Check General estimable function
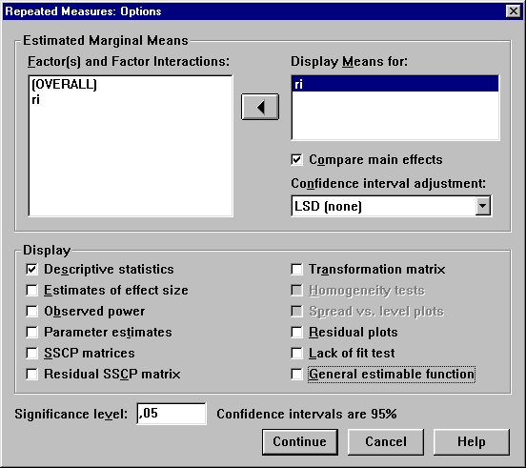The height and width of the screenshot is (468, 526). [x=296, y=374]
